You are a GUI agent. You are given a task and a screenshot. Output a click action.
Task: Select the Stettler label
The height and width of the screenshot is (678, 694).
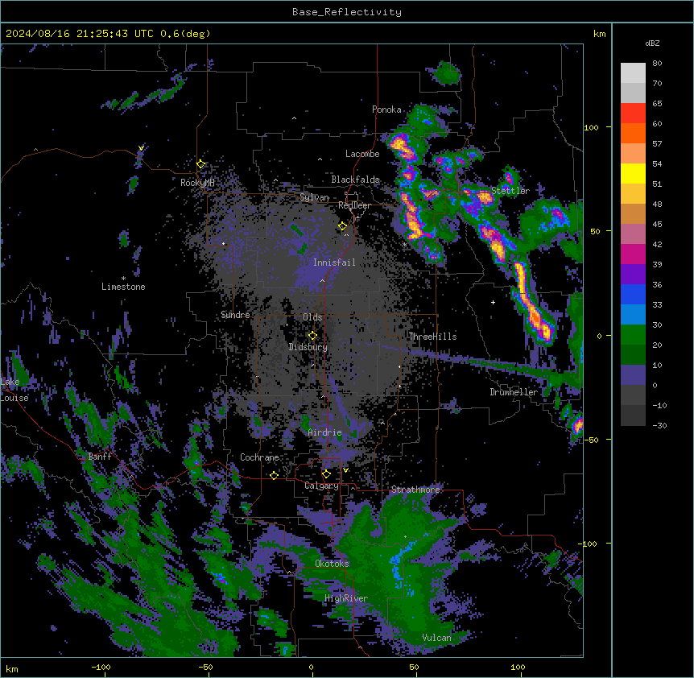(x=510, y=191)
